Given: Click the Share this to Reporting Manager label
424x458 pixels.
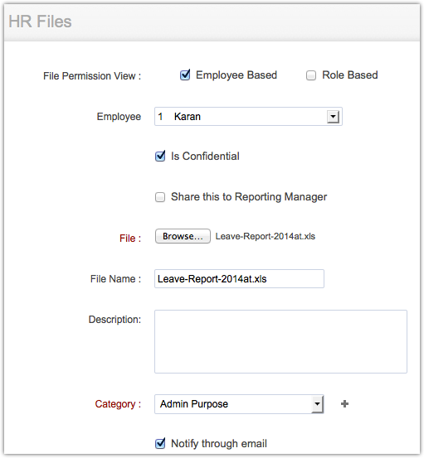Looking at the screenshot, I should 249,197.
